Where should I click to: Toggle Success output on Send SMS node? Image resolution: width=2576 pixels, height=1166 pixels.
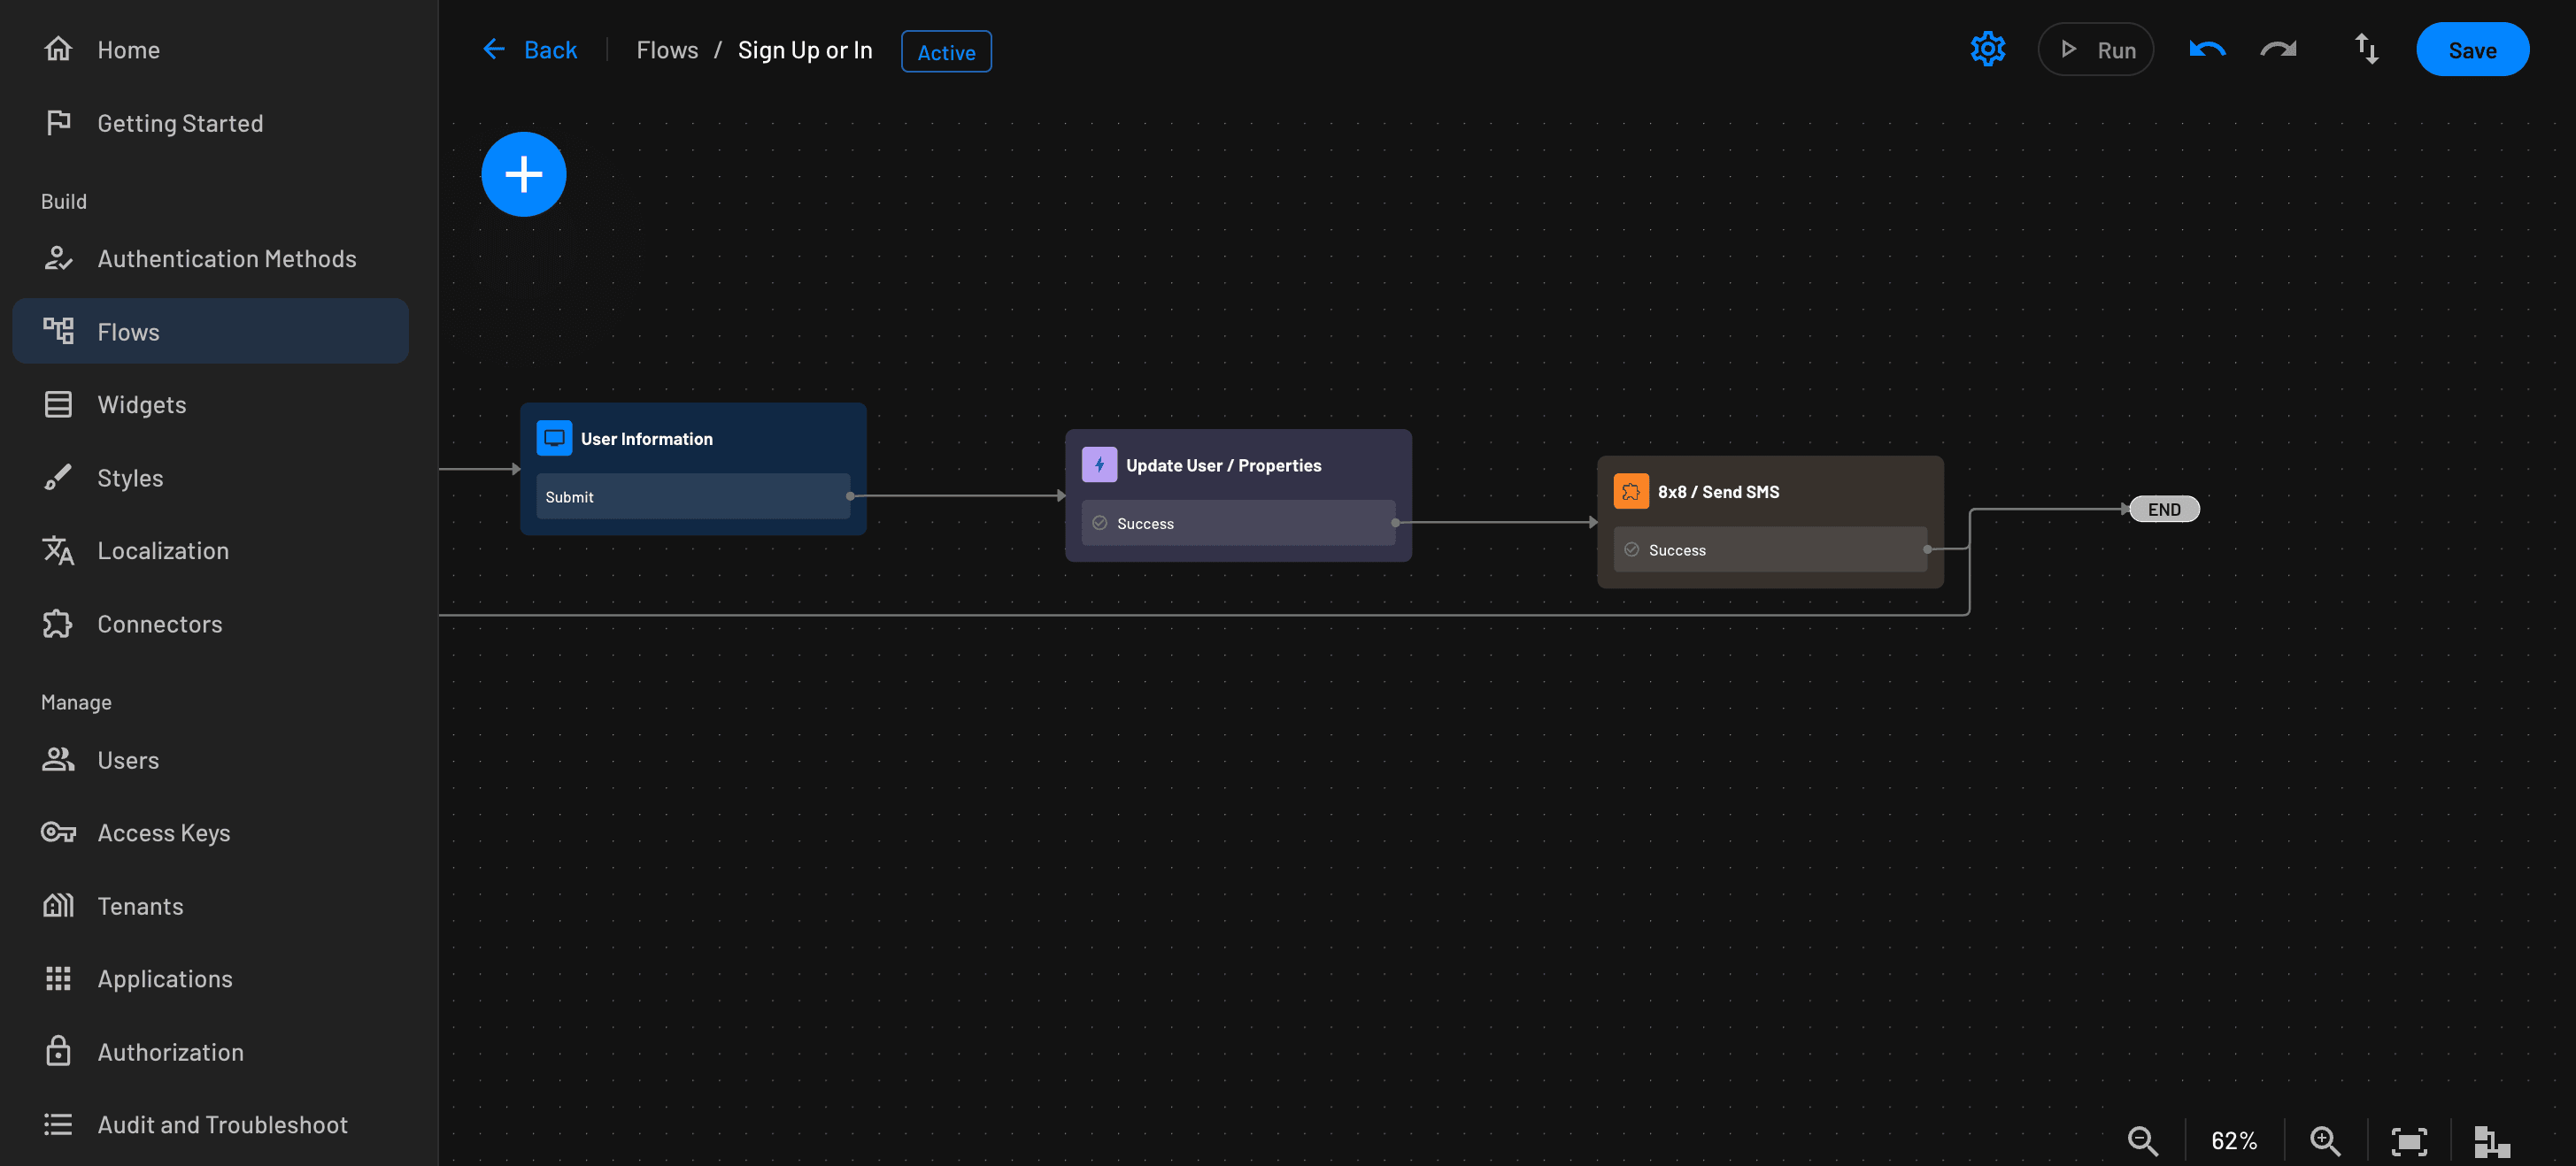[1631, 548]
